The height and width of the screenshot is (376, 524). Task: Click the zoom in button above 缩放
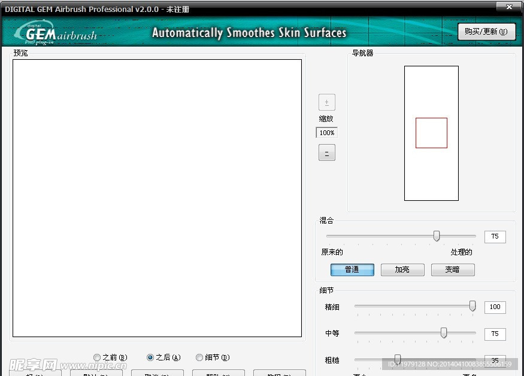point(326,102)
